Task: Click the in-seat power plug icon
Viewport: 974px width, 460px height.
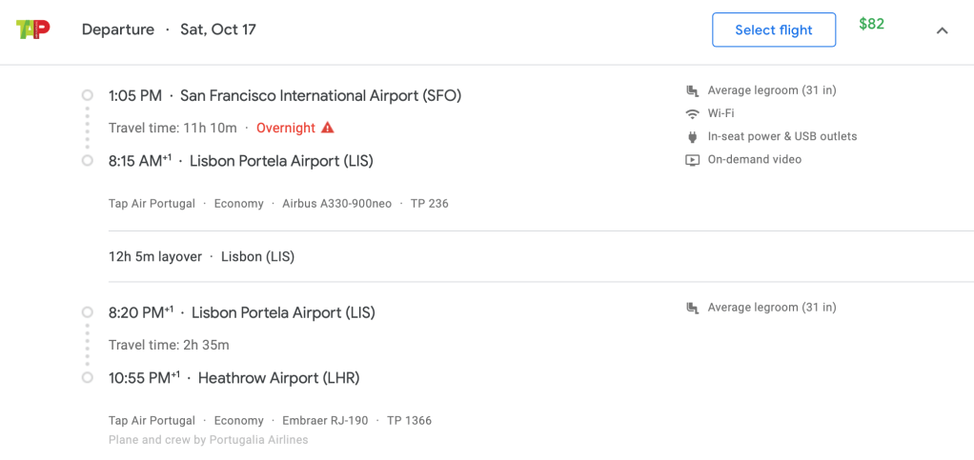Action: pos(693,137)
